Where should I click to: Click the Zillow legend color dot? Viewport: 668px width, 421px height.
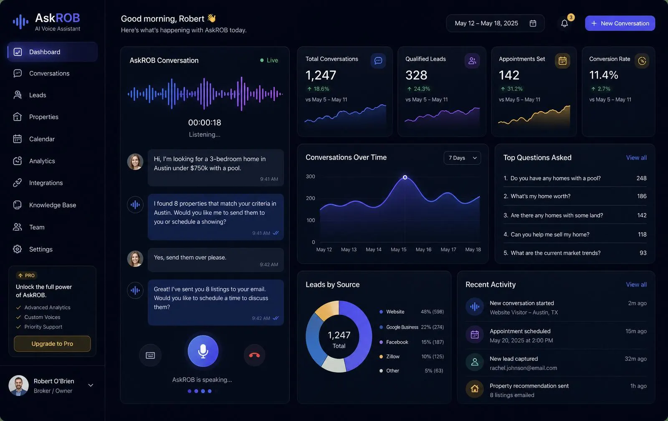[381, 356]
